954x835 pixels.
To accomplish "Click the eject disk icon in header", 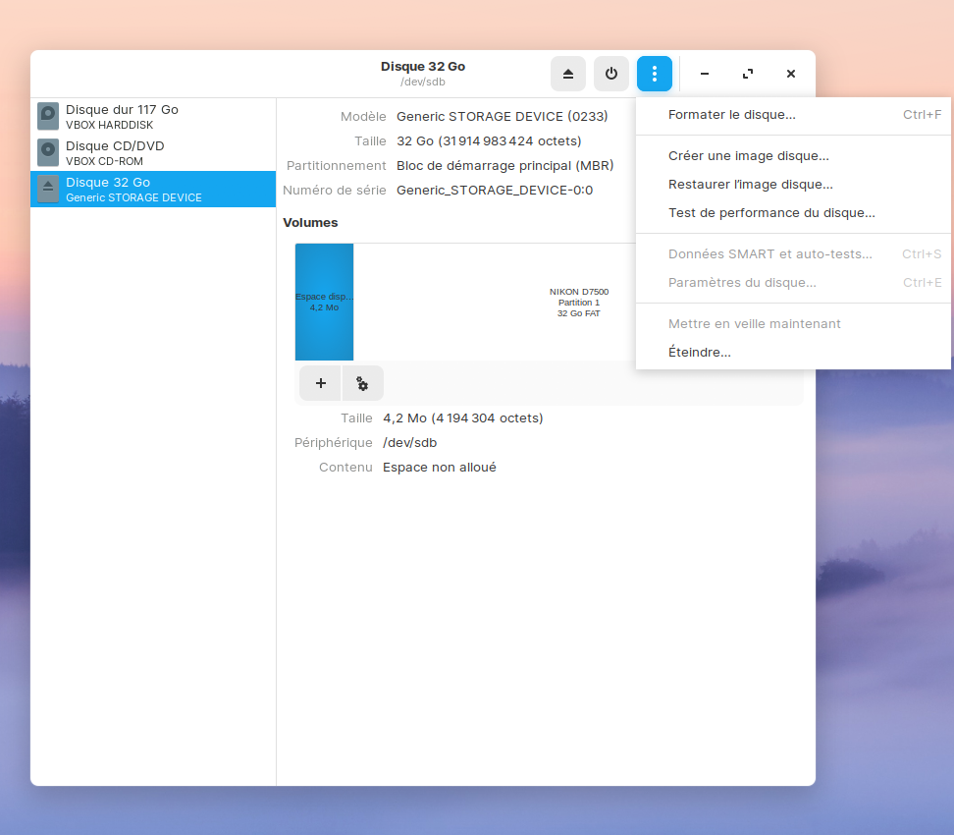I will (568, 74).
